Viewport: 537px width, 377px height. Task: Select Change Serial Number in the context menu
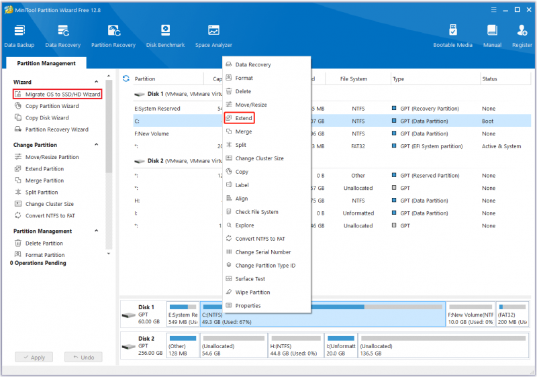pyautogui.click(x=266, y=252)
